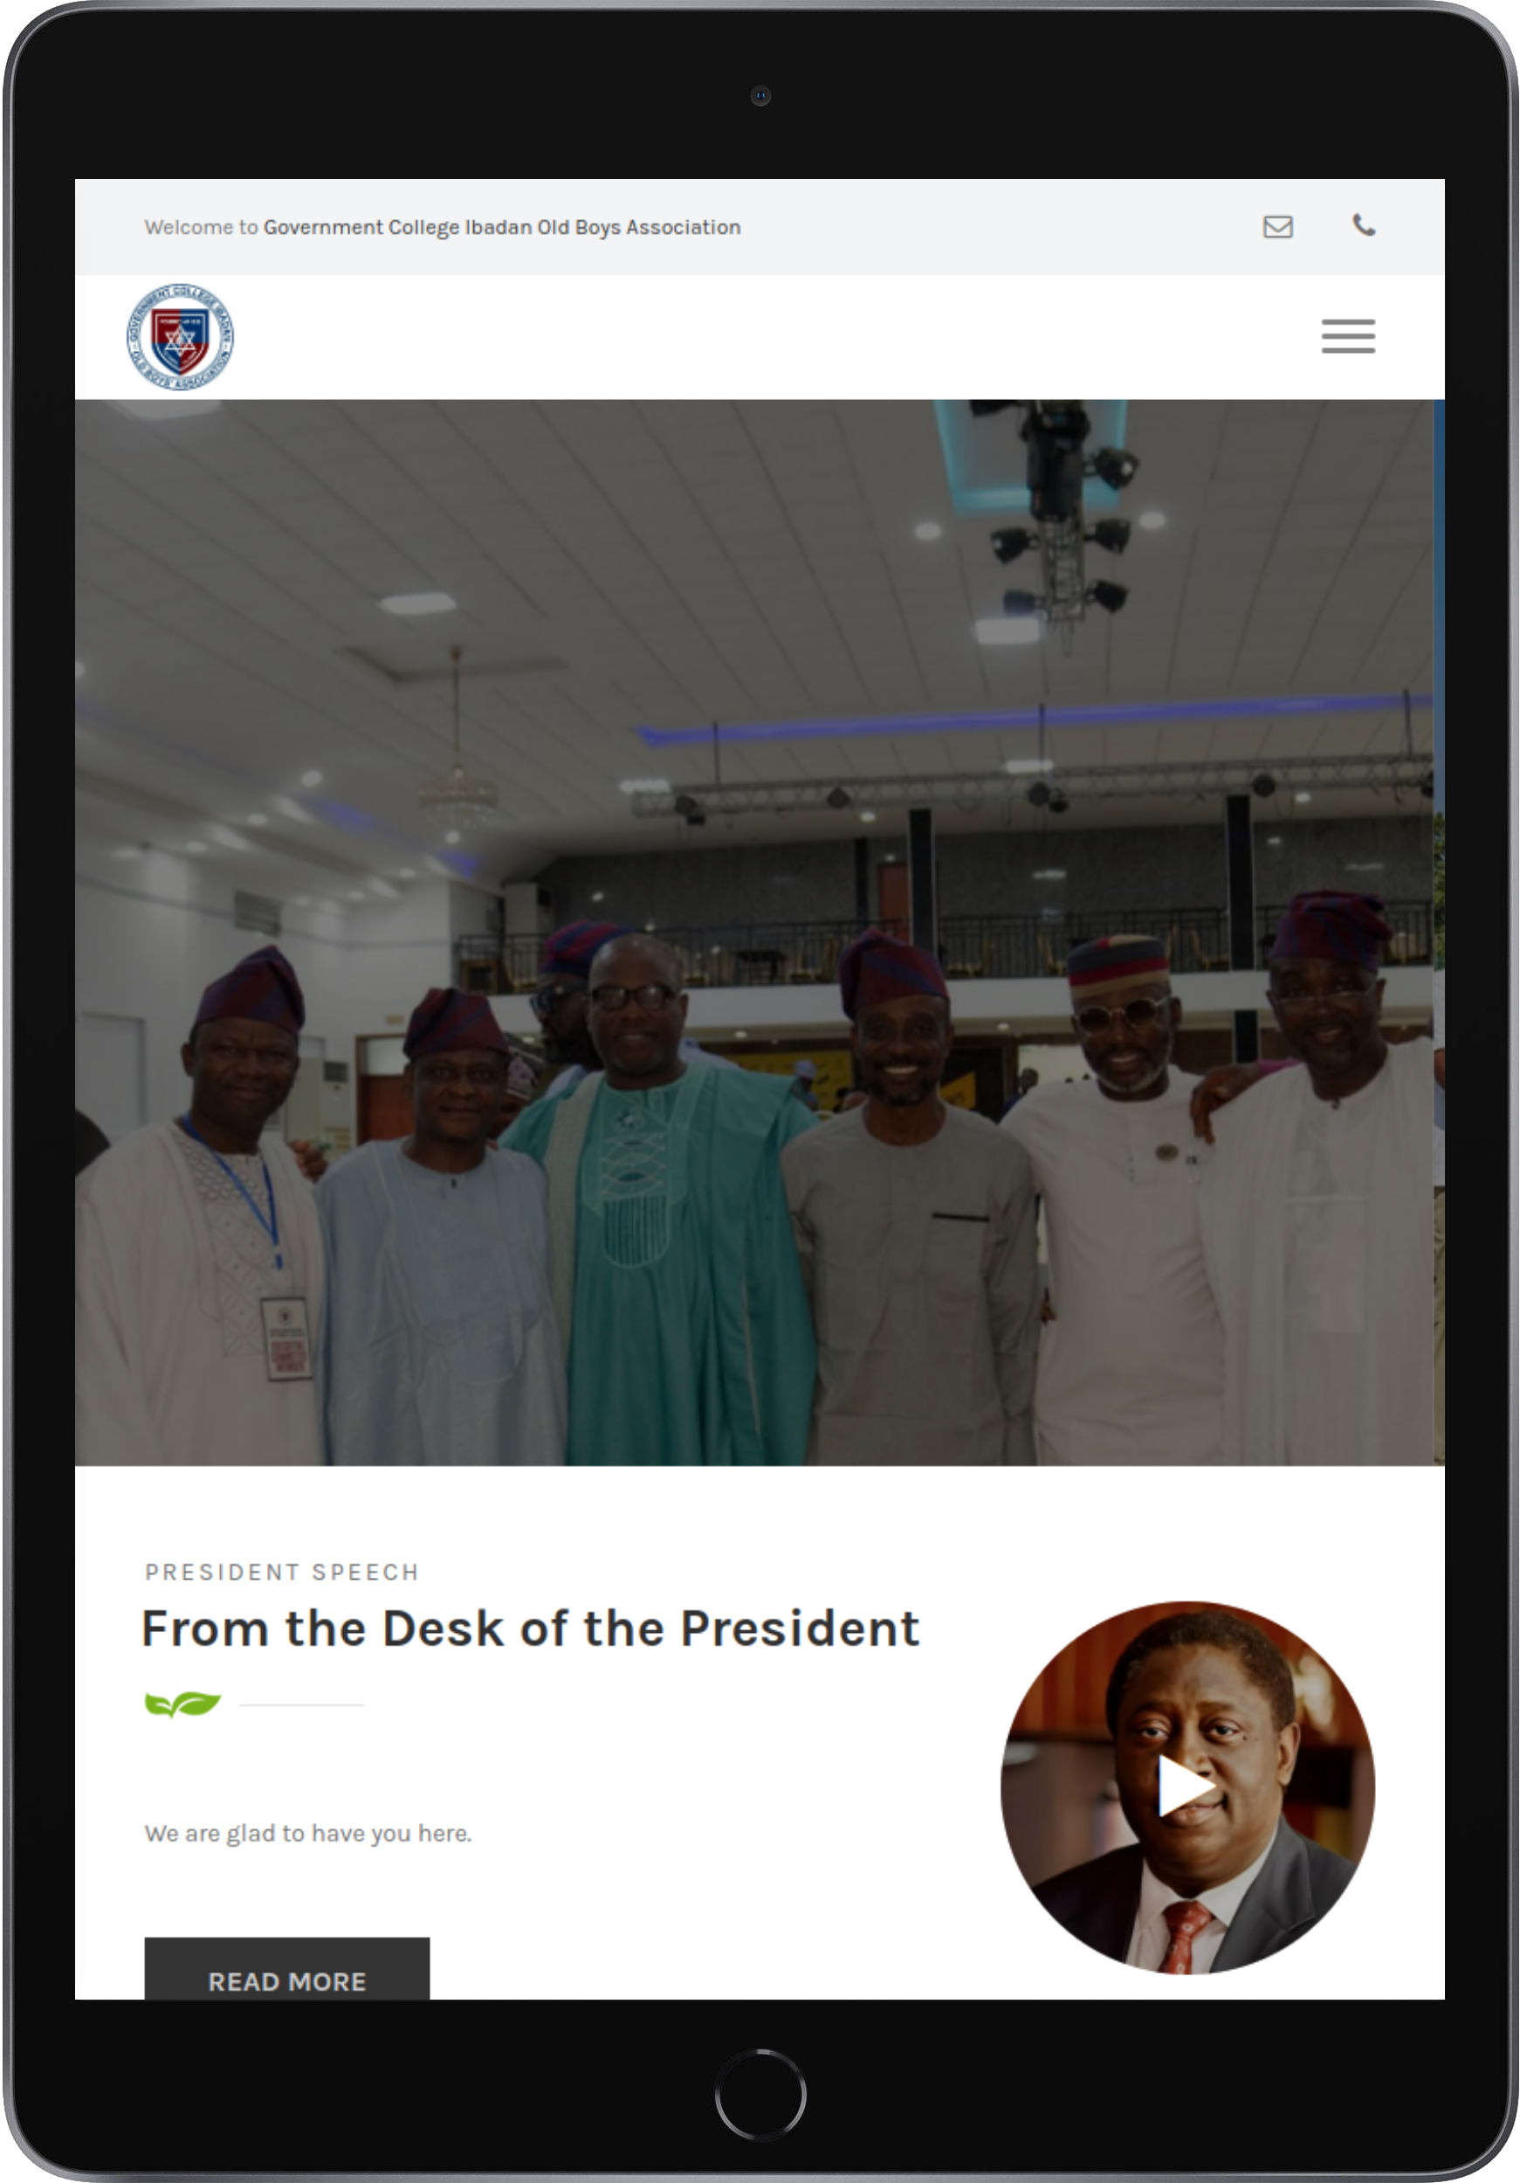The width and height of the screenshot is (1520, 2183).
Task: Click the green leaf decoration icon
Action: click(182, 1704)
